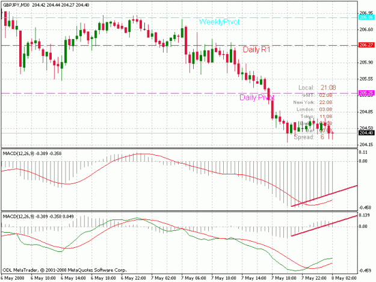Click the 205.90 price scale value
Viewport: 376px width, 282px height.
click(366, 63)
